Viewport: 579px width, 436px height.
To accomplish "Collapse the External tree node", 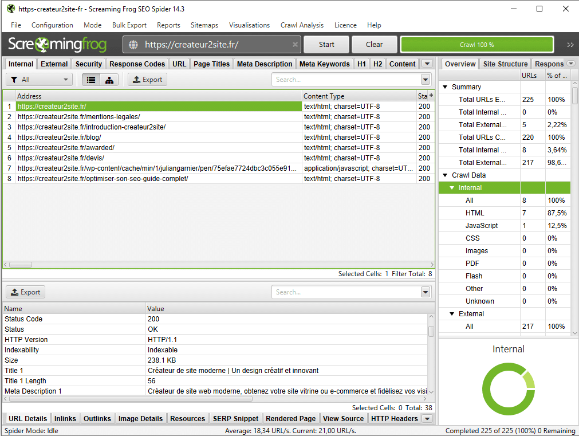I will coord(452,314).
